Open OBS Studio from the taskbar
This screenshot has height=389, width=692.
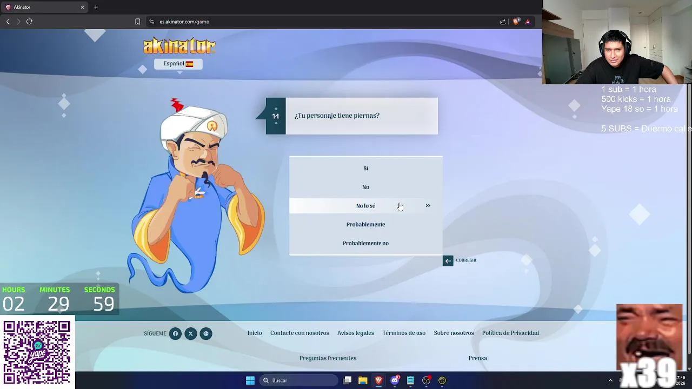click(427, 380)
